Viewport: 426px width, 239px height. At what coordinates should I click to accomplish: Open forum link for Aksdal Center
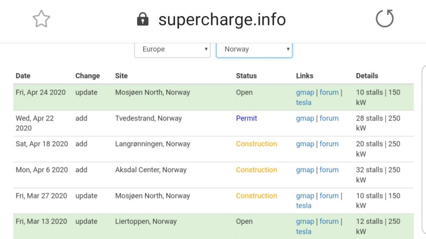(329, 170)
